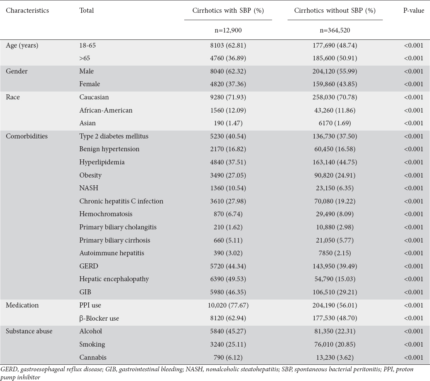Select the P-value column header
This screenshot has height=381, width=430.
pos(413,10)
